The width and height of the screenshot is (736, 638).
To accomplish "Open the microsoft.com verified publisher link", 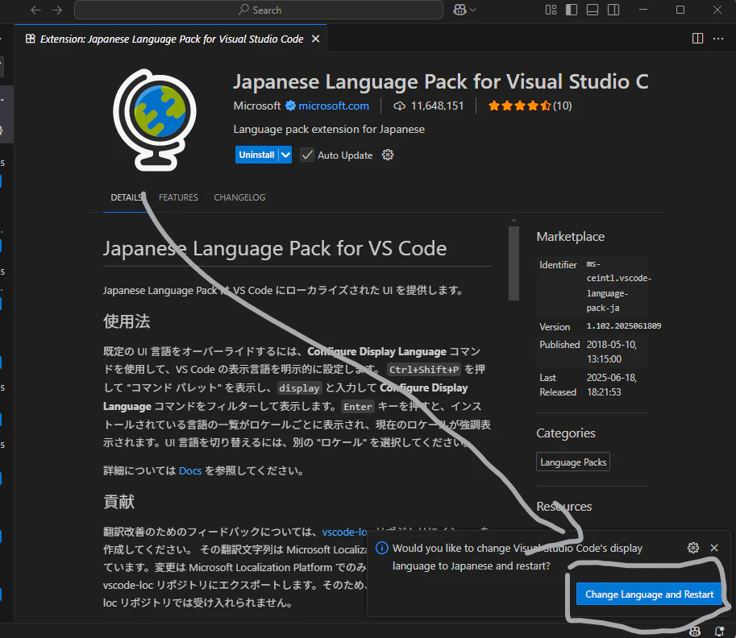I will [x=333, y=106].
